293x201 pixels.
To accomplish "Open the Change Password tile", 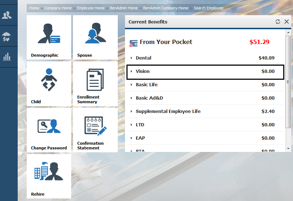I will (49, 130).
